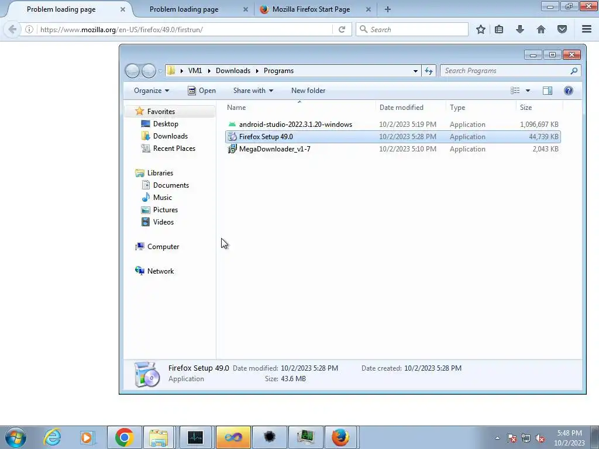Open Documents library in sidebar
This screenshot has width=599, height=449.
171,185
